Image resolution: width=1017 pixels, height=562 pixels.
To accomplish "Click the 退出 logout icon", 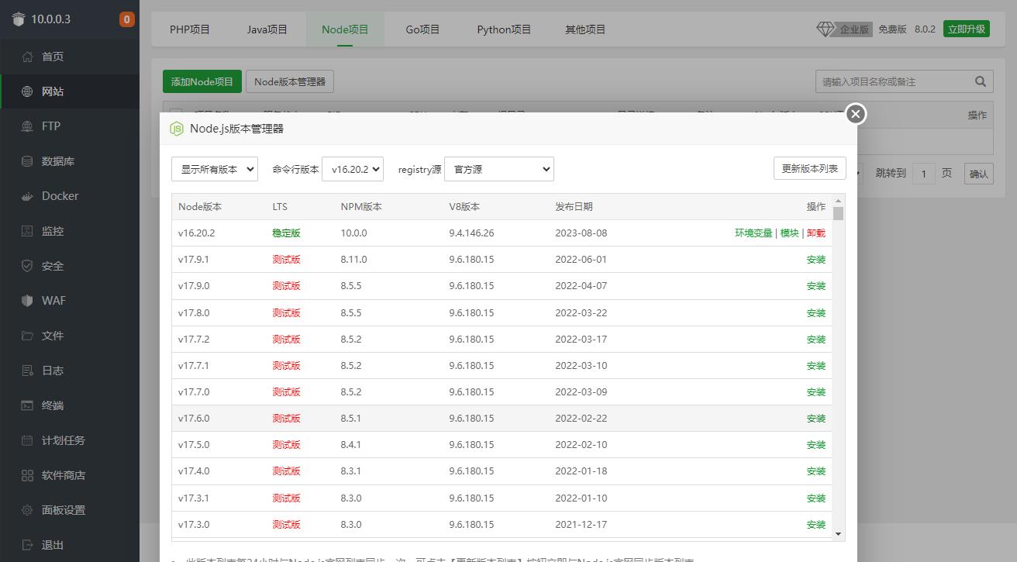I will point(28,545).
